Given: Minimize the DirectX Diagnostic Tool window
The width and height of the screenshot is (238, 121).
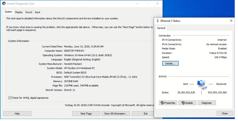Looking at the screenshot, I should pos(137,4).
